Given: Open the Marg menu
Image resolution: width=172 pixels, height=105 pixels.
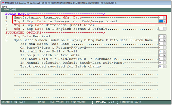Looking at the screenshot, I should tap(5, 7).
